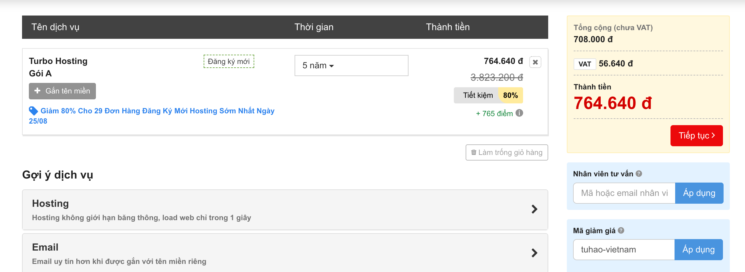745x272 pixels.
Task: Click trash icon in Làm trống giỏ hàng
Action: click(474, 152)
